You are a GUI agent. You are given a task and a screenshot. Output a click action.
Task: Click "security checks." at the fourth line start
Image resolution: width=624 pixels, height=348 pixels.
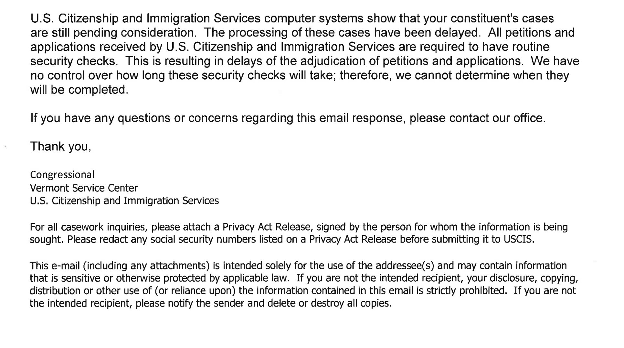(74, 61)
